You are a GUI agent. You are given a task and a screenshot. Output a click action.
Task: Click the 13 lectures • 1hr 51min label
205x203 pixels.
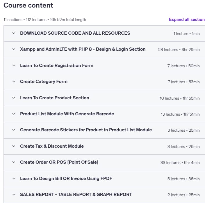[180, 114]
